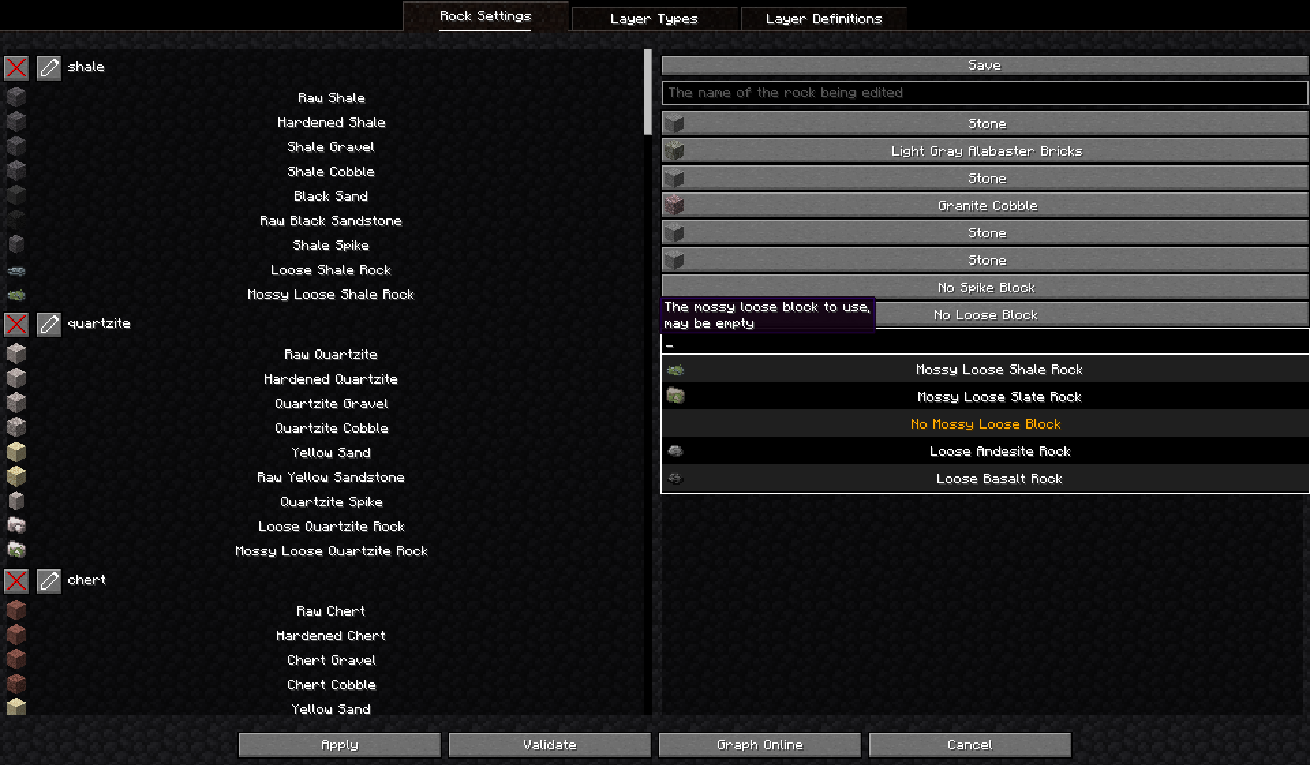Click the Loose Andesite Rock icon

tap(675, 450)
